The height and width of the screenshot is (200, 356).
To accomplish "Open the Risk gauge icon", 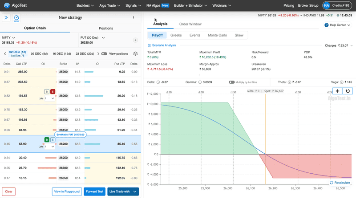I will tap(16, 18).
